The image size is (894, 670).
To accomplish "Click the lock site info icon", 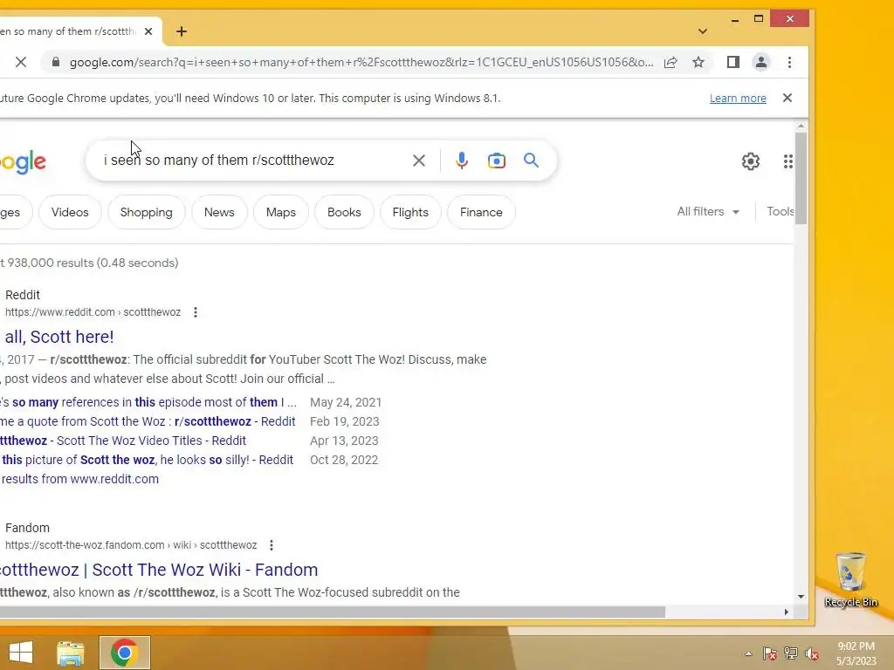I will coord(55,62).
